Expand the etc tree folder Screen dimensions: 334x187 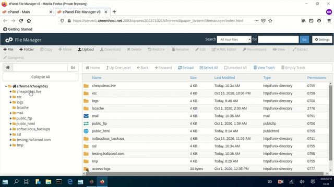[x=10, y=97]
